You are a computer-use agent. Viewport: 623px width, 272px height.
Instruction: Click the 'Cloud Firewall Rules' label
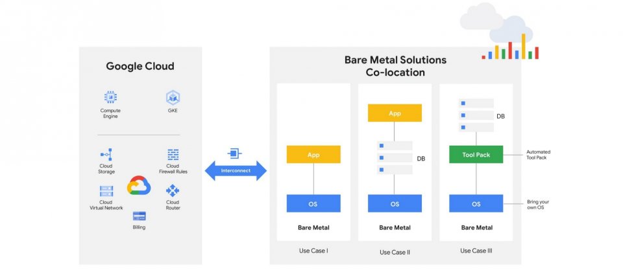tap(173, 169)
